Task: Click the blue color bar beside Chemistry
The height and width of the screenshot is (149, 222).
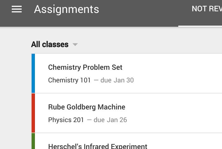Action: coord(33,73)
